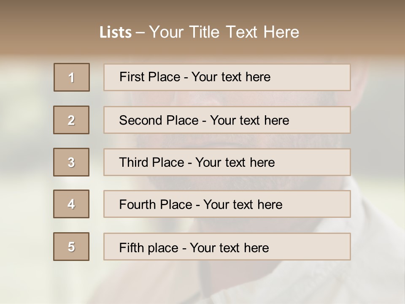Click the words "Fourth Place"
This screenshot has width=405, height=304.
[x=156, y=205]
